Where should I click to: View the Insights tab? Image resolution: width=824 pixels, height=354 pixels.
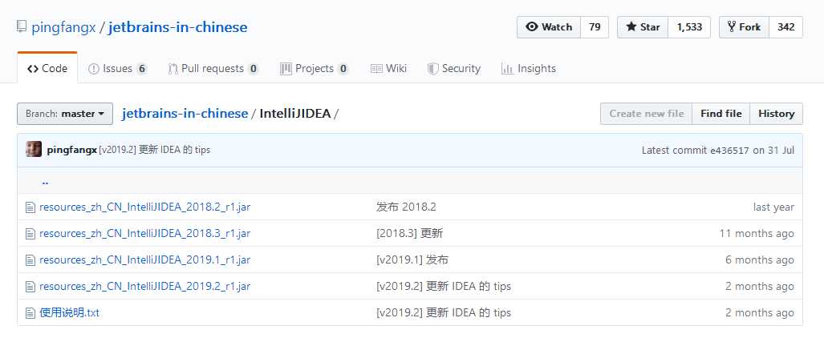click(529, 69)
